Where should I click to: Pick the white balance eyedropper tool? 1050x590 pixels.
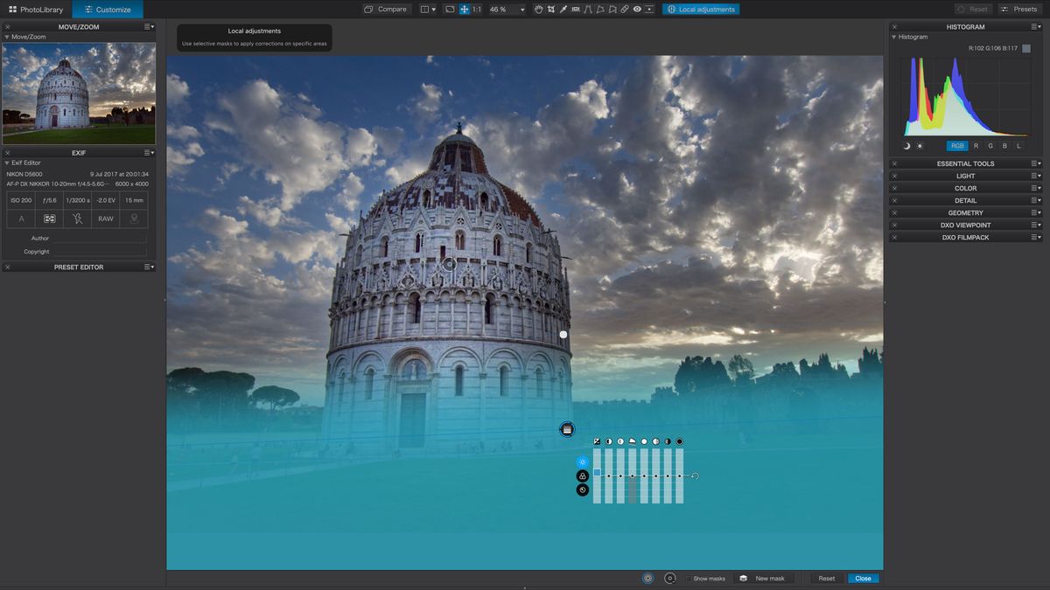click(563, 9)
